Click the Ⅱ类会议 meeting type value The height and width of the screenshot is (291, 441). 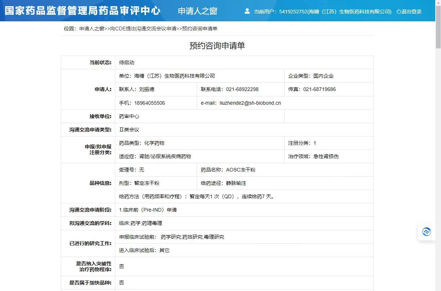click(x=129, y=130)
